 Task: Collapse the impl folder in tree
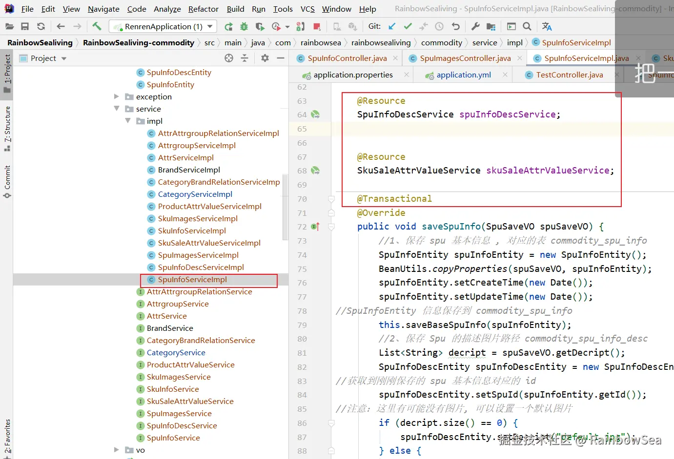[x=128, y=121]
